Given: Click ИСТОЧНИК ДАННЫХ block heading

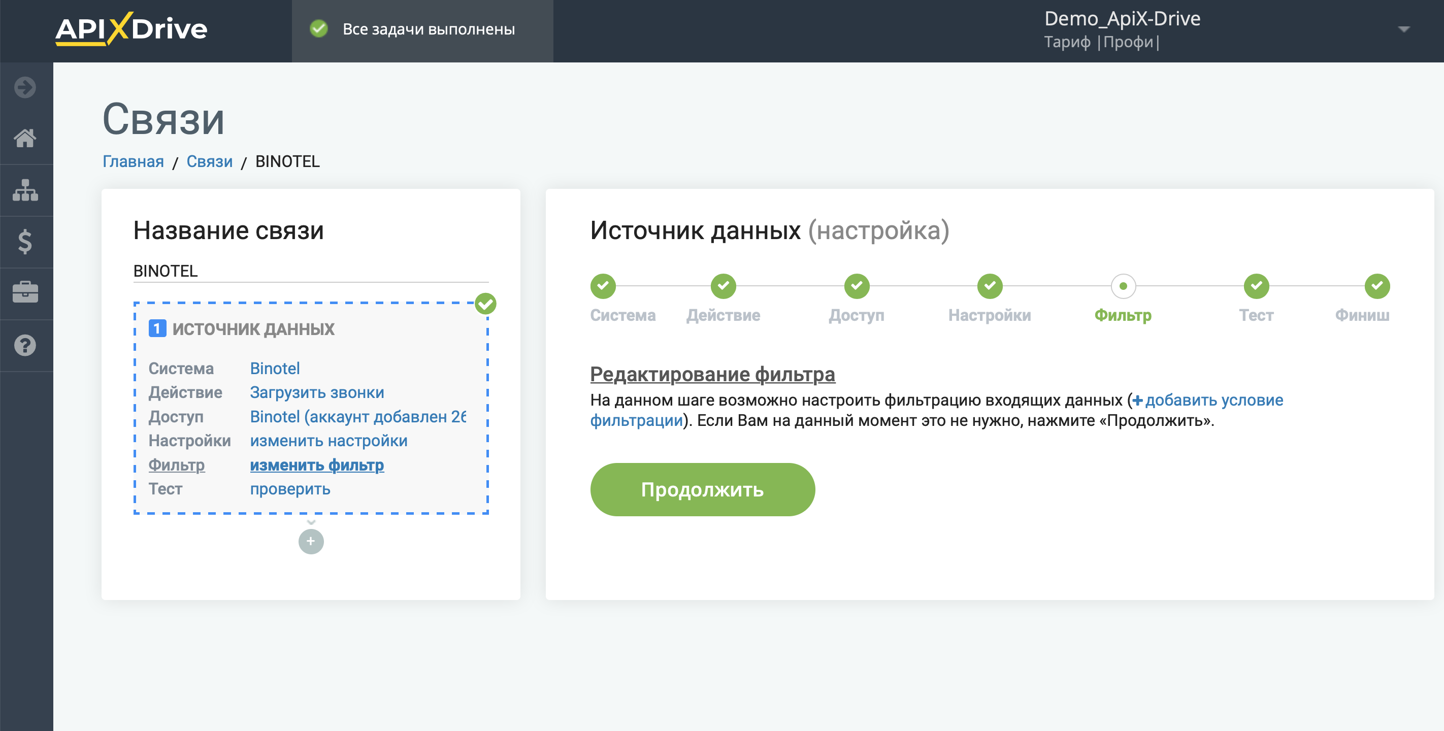Looking at the screenshot, I should (x=253, y=328).
